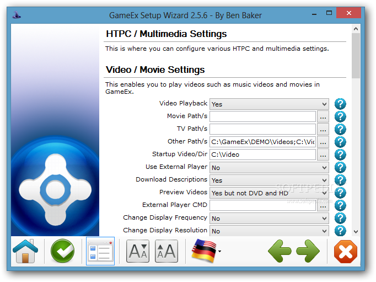Open help for Download Descriptions

click(340, 180)
